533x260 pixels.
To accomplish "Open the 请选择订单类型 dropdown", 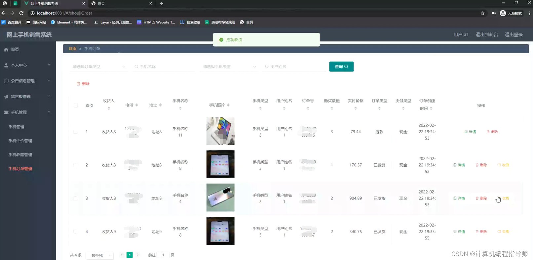I will pos(99,66).
